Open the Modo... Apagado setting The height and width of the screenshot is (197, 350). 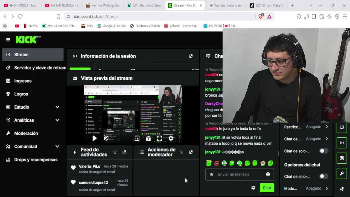pyautogui.click(x=306, y=188)
